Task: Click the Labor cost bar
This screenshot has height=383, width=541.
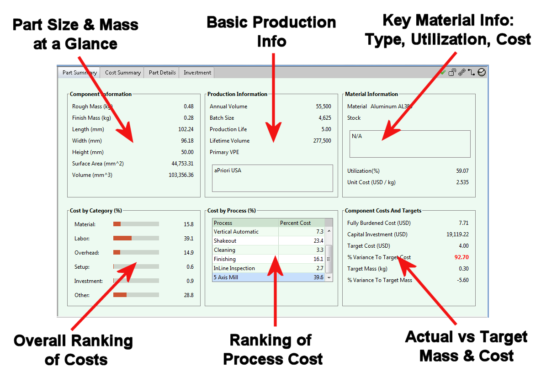Action: click(136, 238)
